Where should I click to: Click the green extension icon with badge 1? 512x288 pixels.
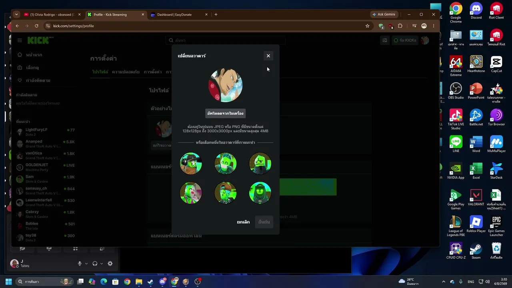(x=381, y=26)
